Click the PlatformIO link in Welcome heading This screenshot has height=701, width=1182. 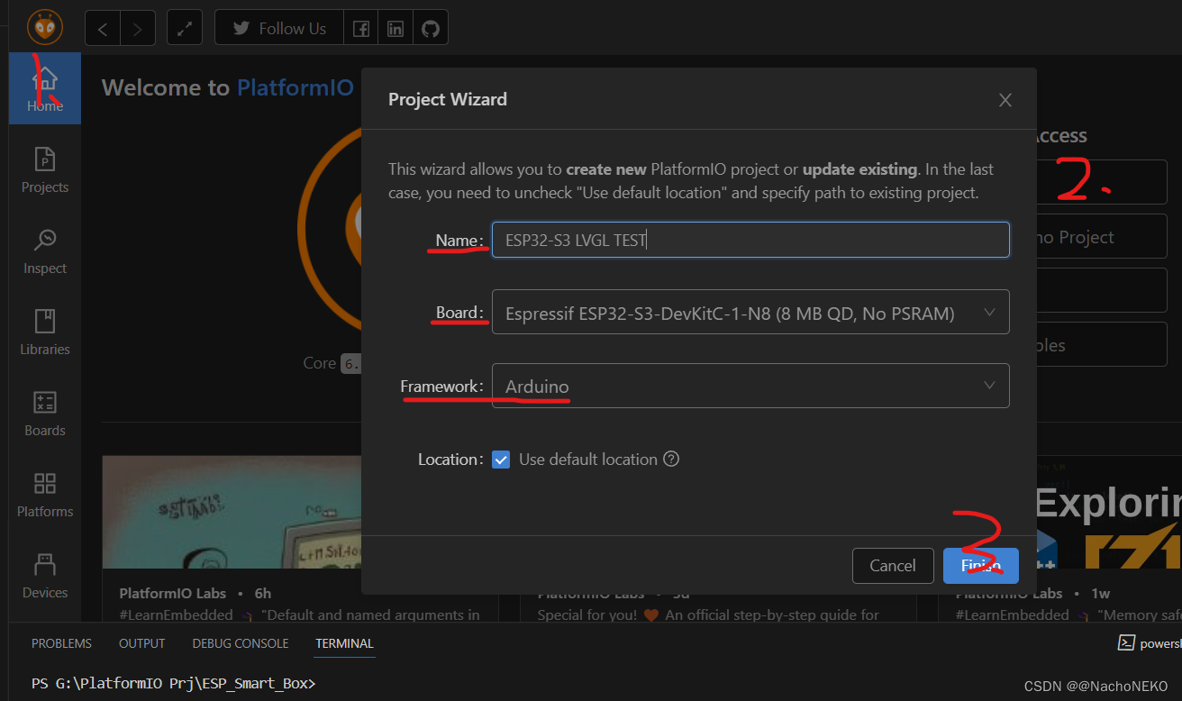(295, 87)
